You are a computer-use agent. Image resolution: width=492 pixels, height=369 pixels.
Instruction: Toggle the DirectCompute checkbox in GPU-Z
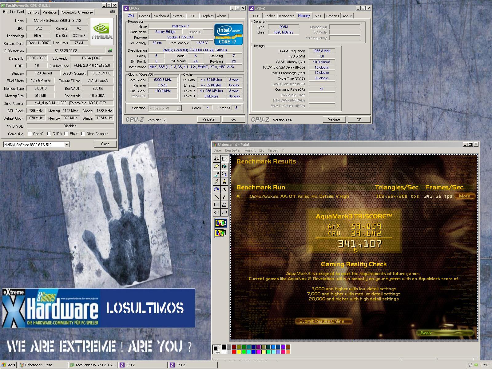[x=83, y=134]
